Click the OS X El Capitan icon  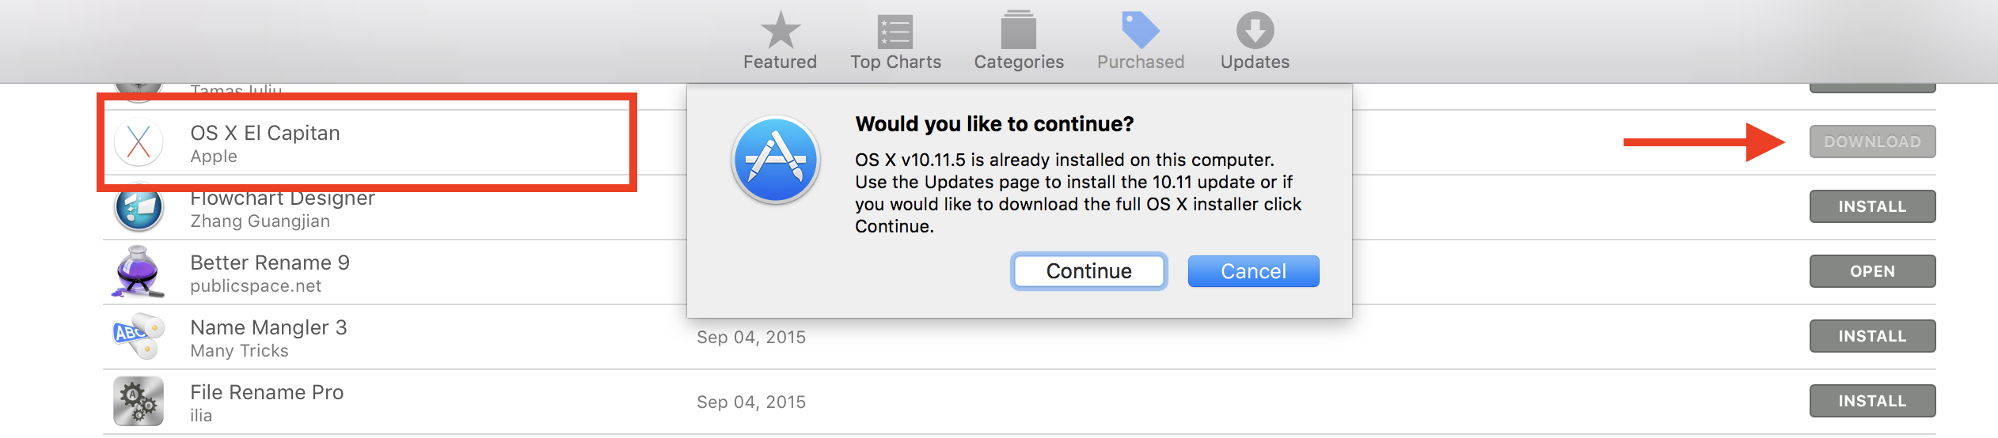(x=139, y=142)
